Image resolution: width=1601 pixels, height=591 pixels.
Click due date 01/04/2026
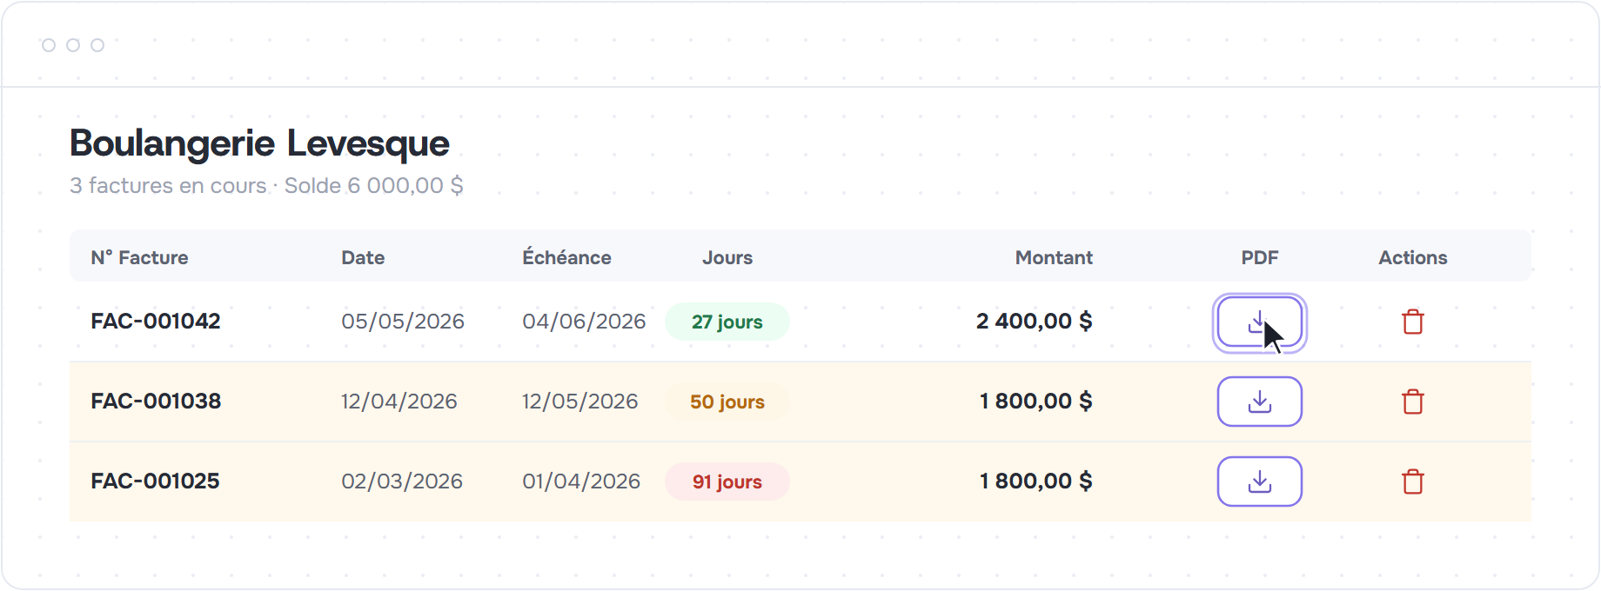[x=581, y=481]
